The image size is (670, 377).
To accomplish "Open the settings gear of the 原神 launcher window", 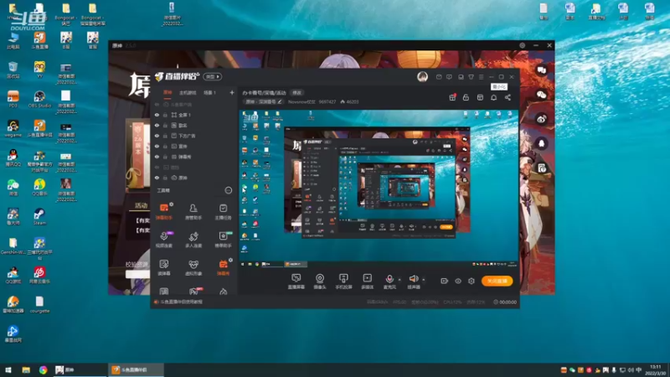I will click(522, 45).
